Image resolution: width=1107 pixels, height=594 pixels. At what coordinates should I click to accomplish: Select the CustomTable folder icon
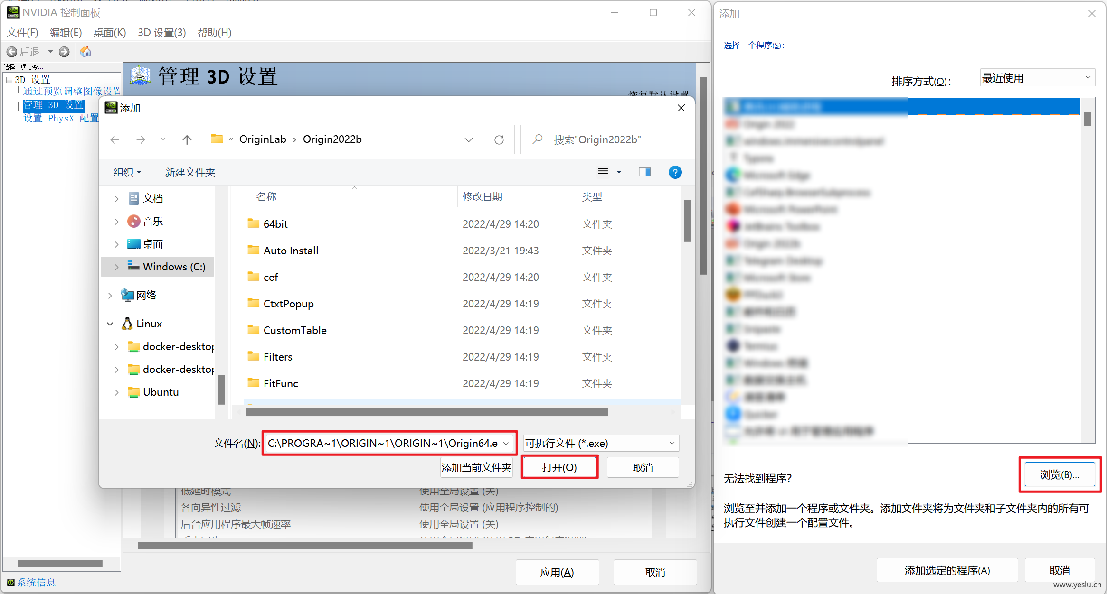(254, 330)
